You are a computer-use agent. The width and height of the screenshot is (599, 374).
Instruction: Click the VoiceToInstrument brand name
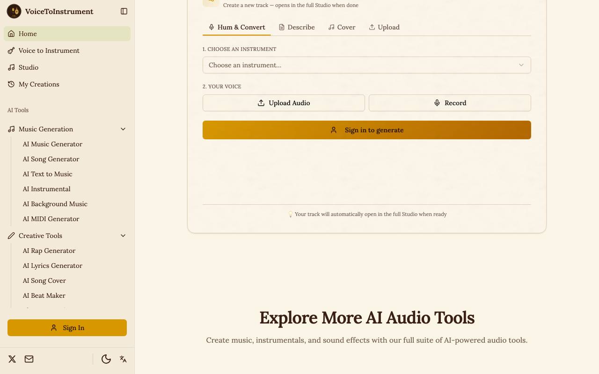coord(59,11)
